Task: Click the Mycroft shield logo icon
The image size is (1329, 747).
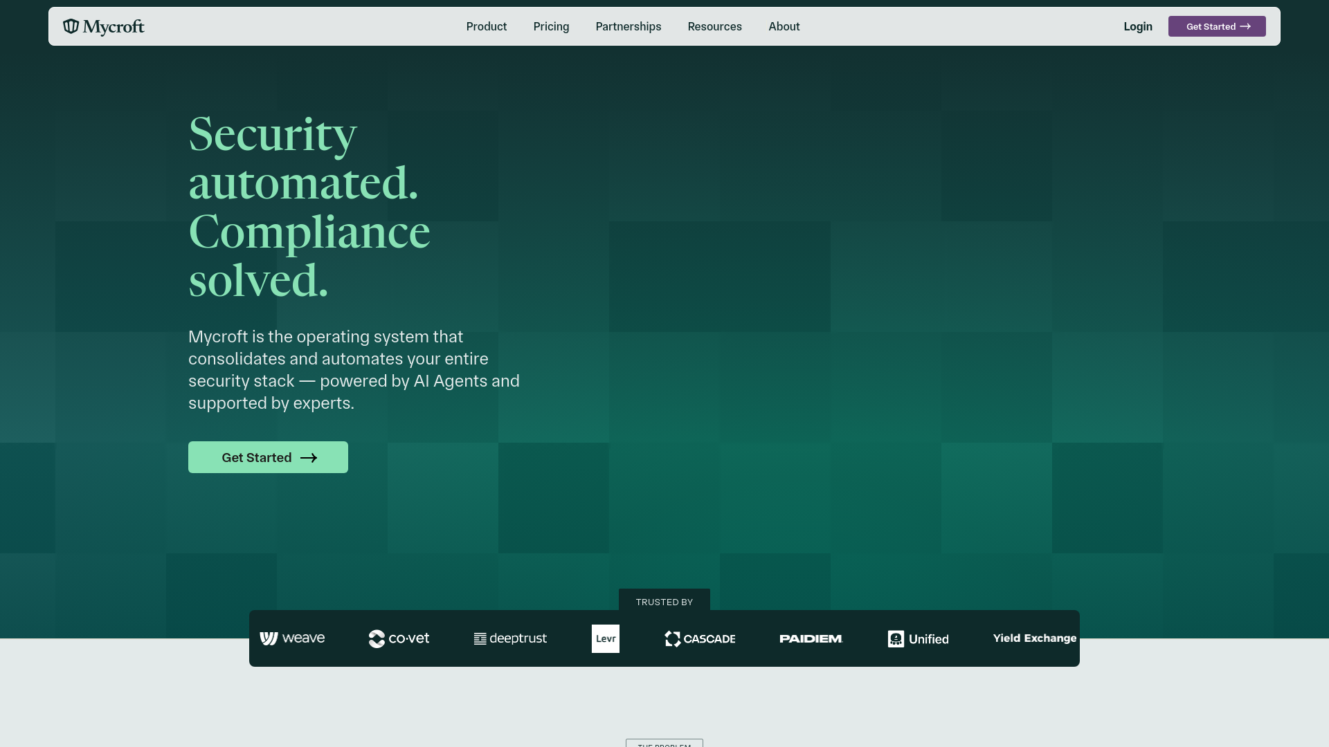Action: pyautogui.click(x=71, y=26)
